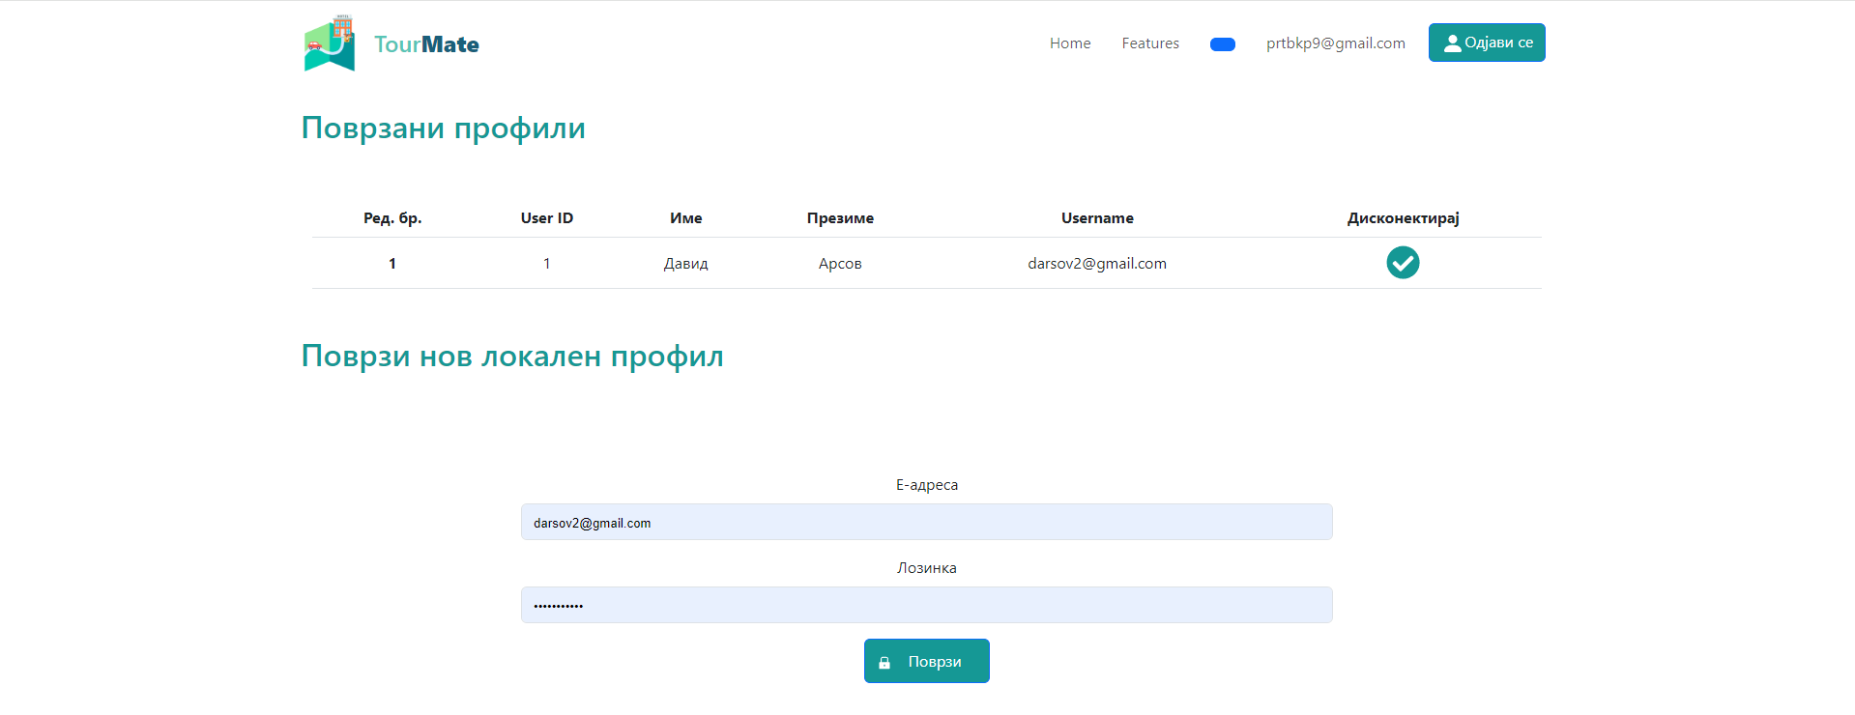Disconnect Давид Арсов using the checkmark icon
This screenshot has width=1855, height=715.
pyautogui.click(x=1402, y=263)
